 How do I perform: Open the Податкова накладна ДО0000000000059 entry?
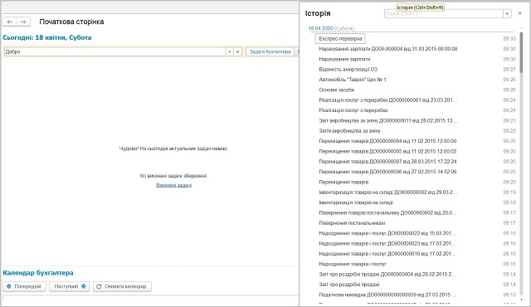point(387,295)
